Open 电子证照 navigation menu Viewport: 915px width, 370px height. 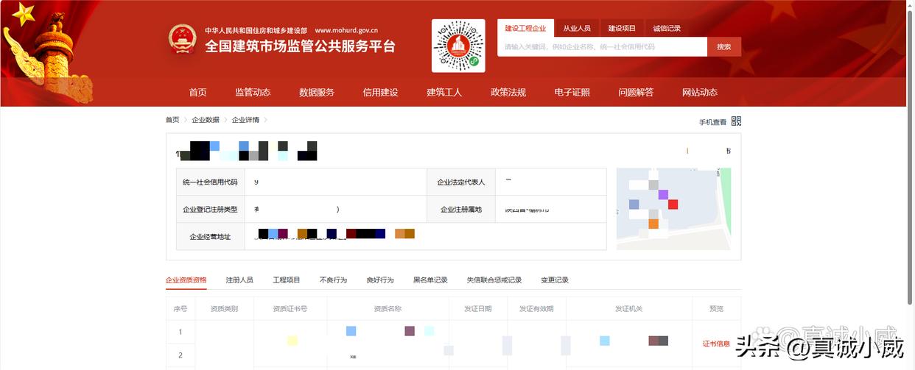572,92
